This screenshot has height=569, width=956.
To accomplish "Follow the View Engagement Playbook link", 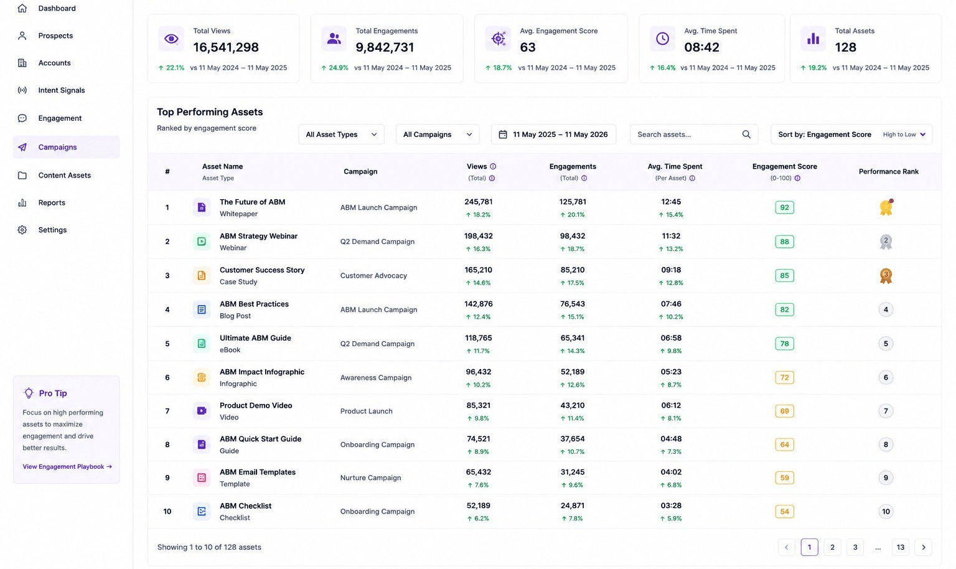I will point(67,466).
